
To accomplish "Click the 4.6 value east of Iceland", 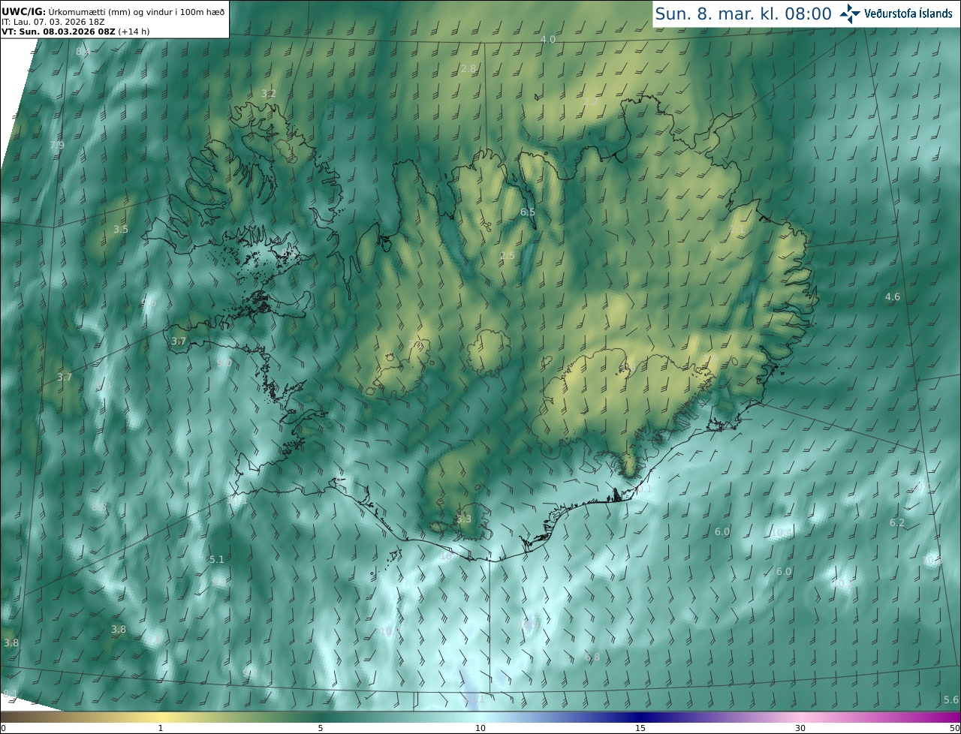I will point(892,297).
